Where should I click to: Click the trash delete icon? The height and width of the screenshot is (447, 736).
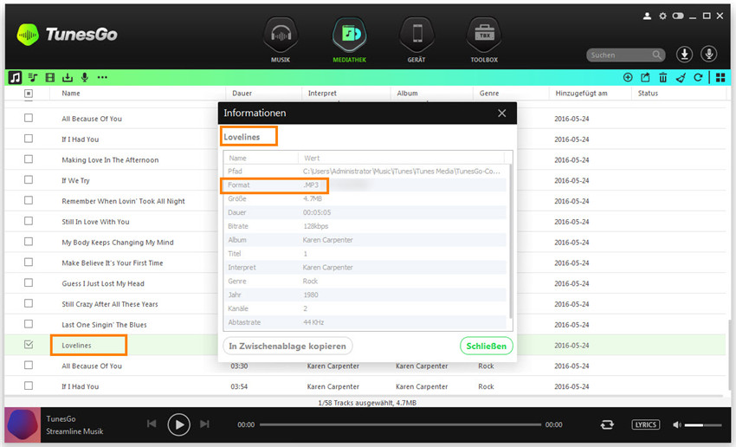pyautogui.click(x=662, y=77)
